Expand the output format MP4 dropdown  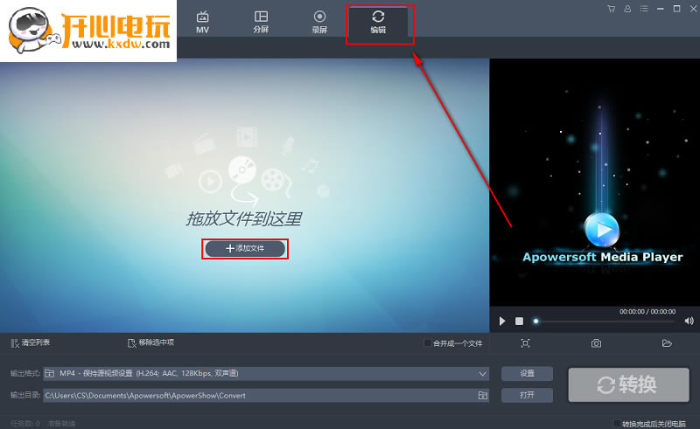(x=482, y=373)
